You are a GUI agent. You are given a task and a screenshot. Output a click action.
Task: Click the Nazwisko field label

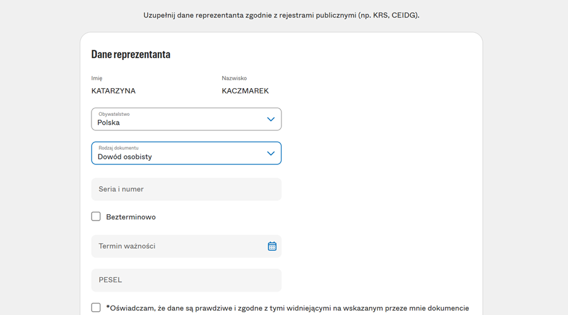234,79
